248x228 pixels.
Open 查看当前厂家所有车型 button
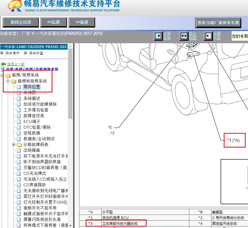coord(218,23)
